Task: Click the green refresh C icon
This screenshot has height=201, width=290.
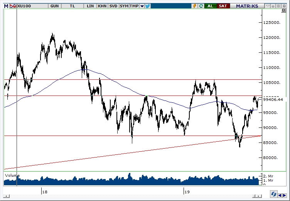Action: (201, 6)
